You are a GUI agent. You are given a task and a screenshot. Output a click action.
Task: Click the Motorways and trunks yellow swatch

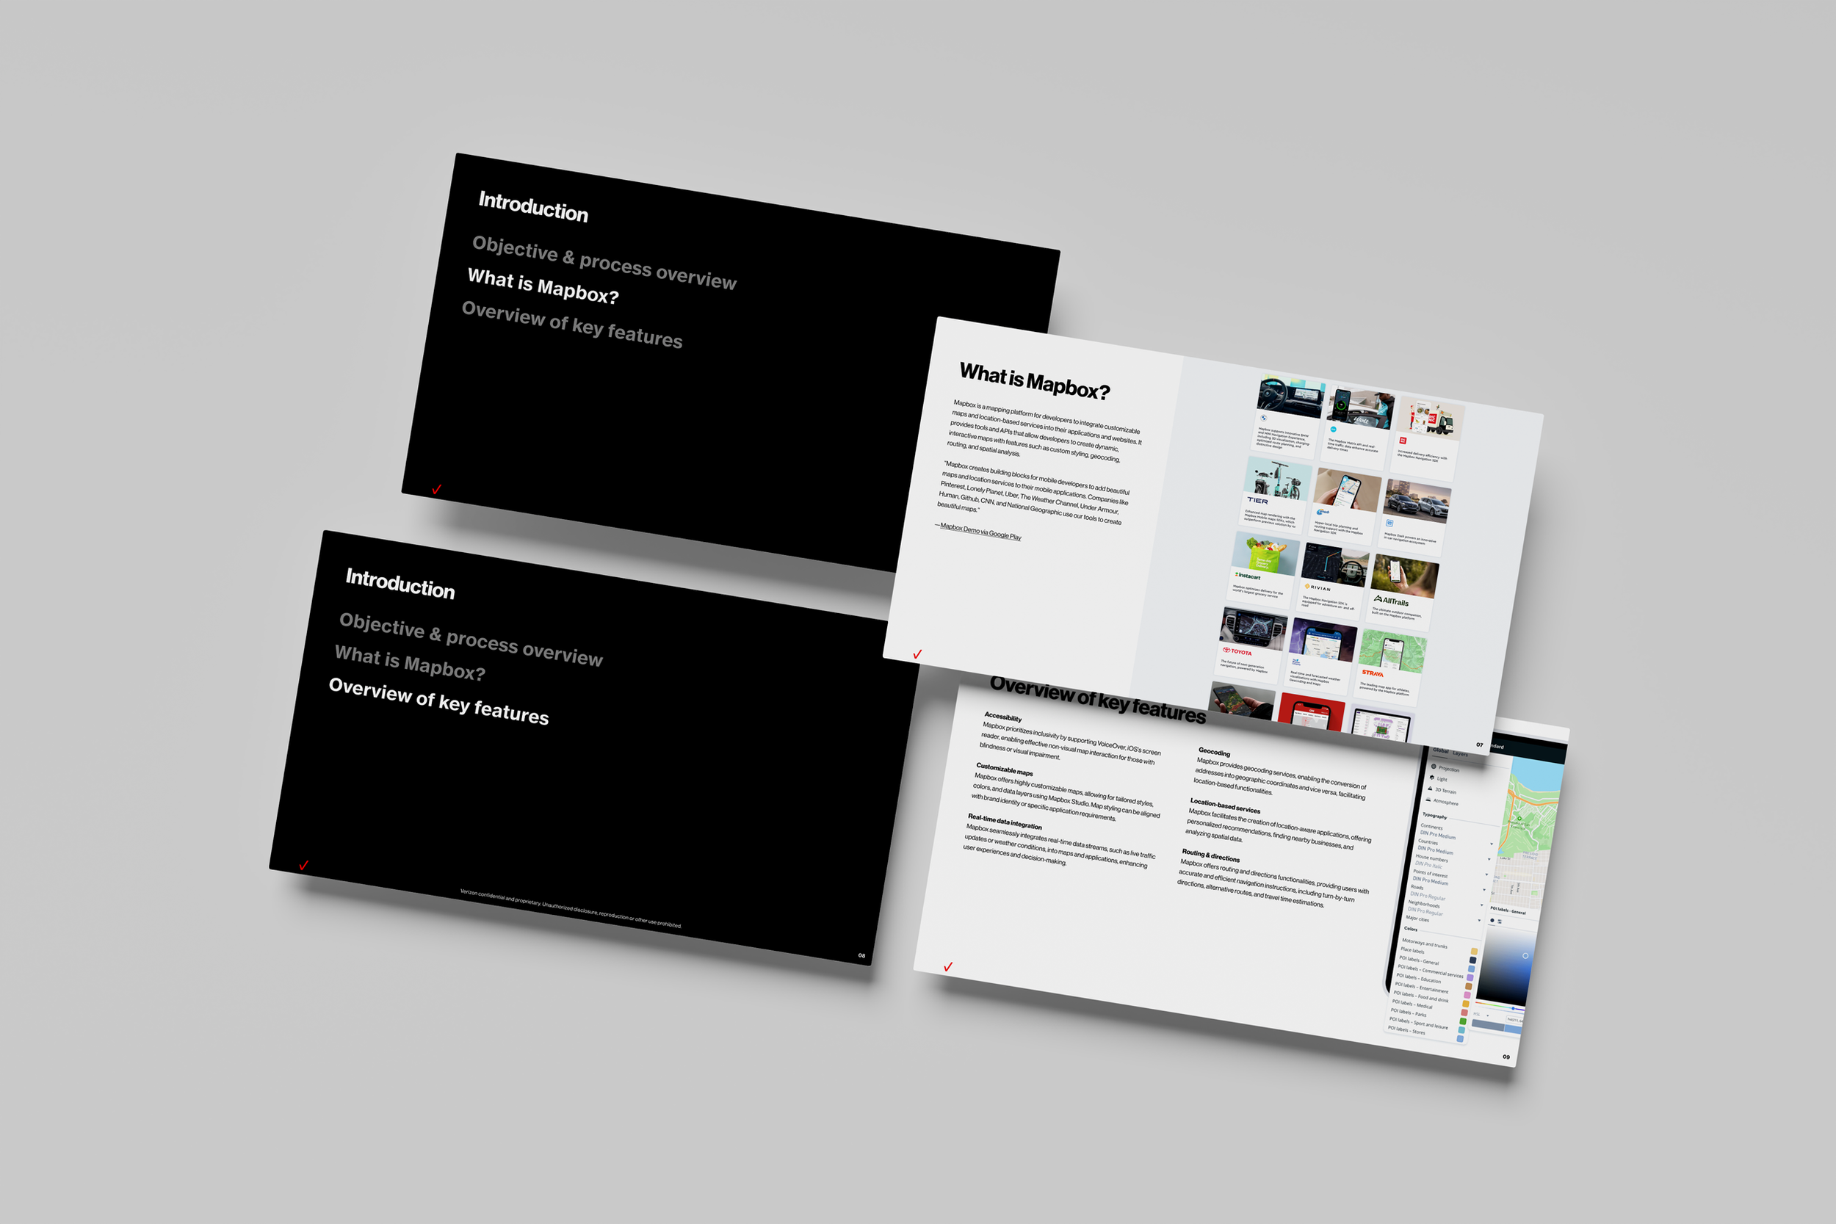click(x=1475, y=952)
